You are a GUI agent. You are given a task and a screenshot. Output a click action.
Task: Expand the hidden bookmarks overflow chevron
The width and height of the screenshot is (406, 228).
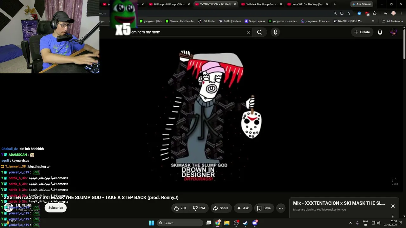click(373, 21)
